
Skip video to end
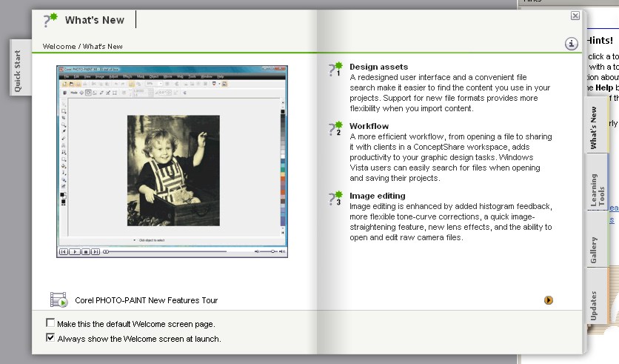(x=96, y=251)
